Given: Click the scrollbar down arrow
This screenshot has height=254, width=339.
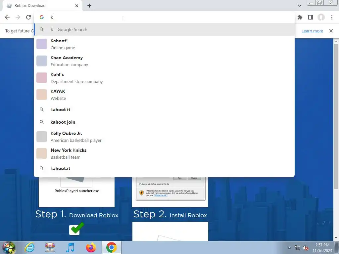Looking at the screenshot, I should click(336, 238).
